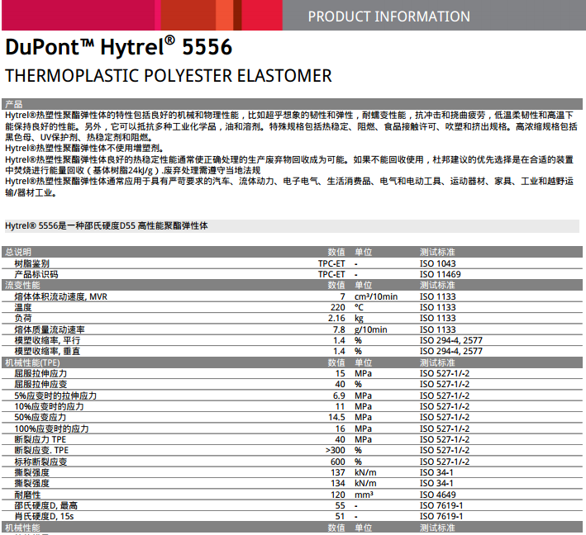This screenshot has height=535, width=586.
Task: Click the 负荷 row label
Action: (23, 318)
